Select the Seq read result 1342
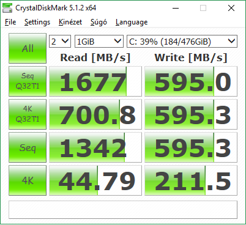The height and width of the screenshot is (225, 246). 95,147
